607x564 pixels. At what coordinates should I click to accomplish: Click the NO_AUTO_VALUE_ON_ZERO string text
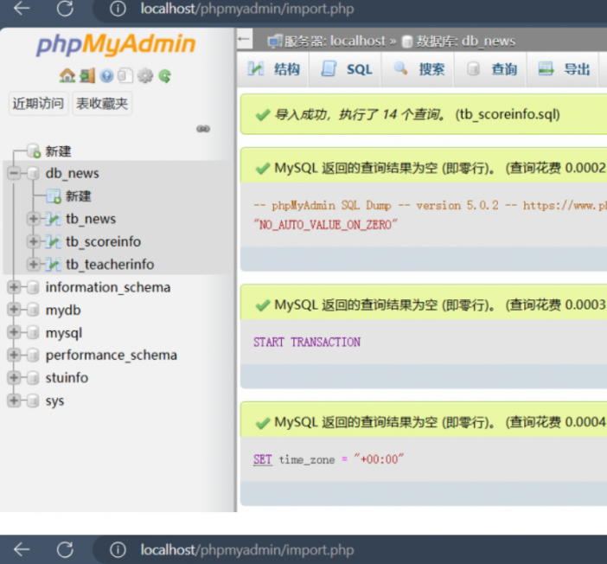tap(325, 225)
